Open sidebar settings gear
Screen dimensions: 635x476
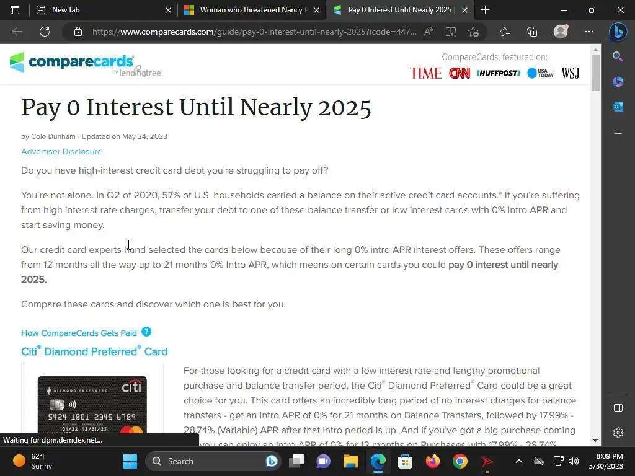[618, 432]
